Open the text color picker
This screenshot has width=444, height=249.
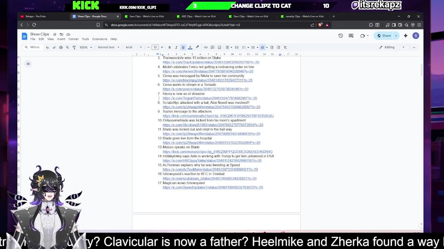pyautogui.click(x=190, y=47)
